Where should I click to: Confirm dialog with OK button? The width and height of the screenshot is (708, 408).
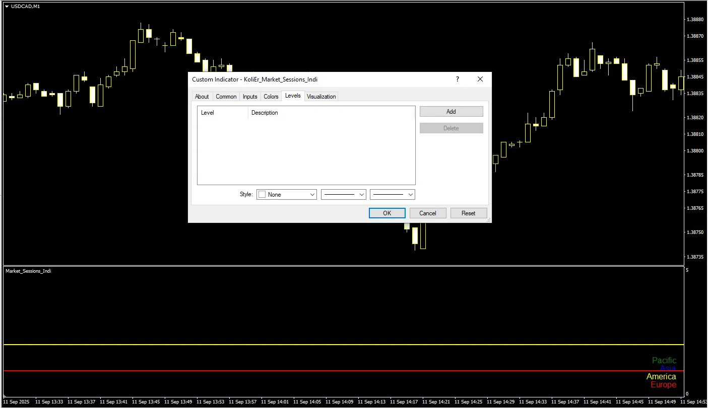tap(387, 213)
